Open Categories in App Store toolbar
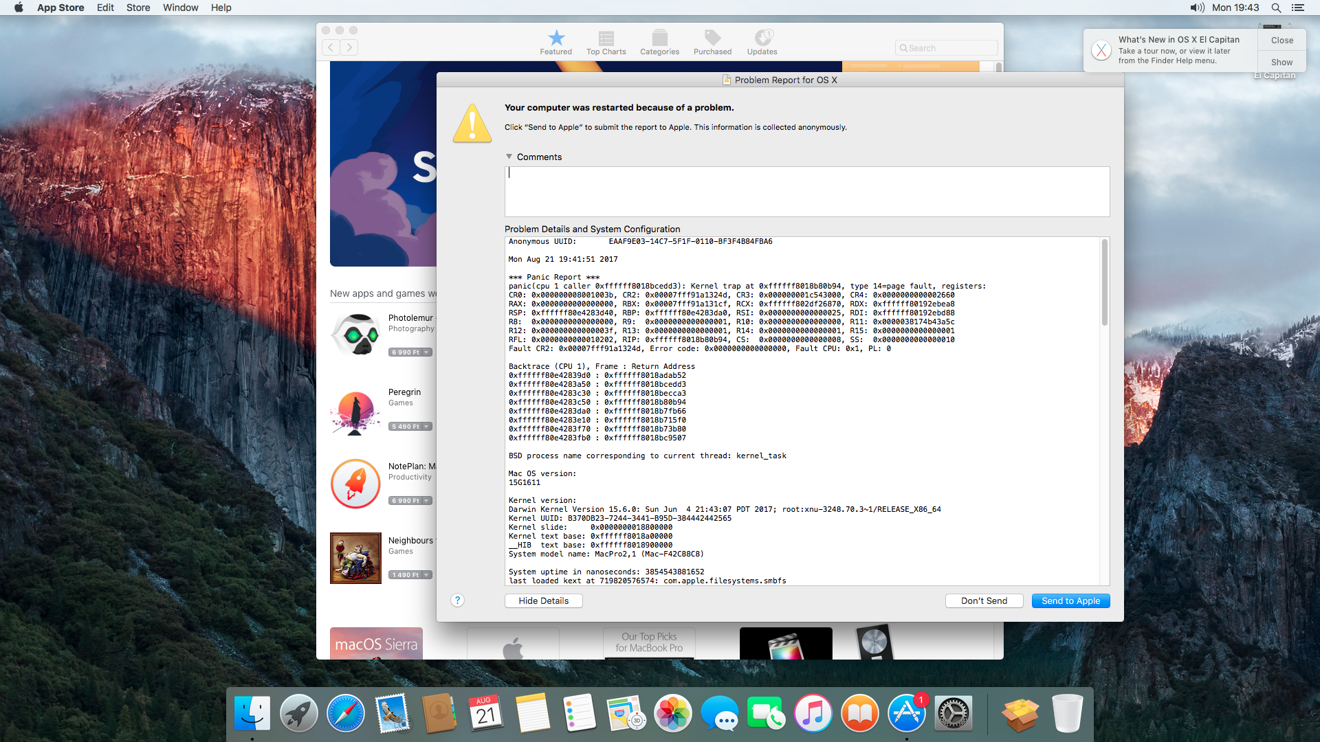 tap(659, 42)
